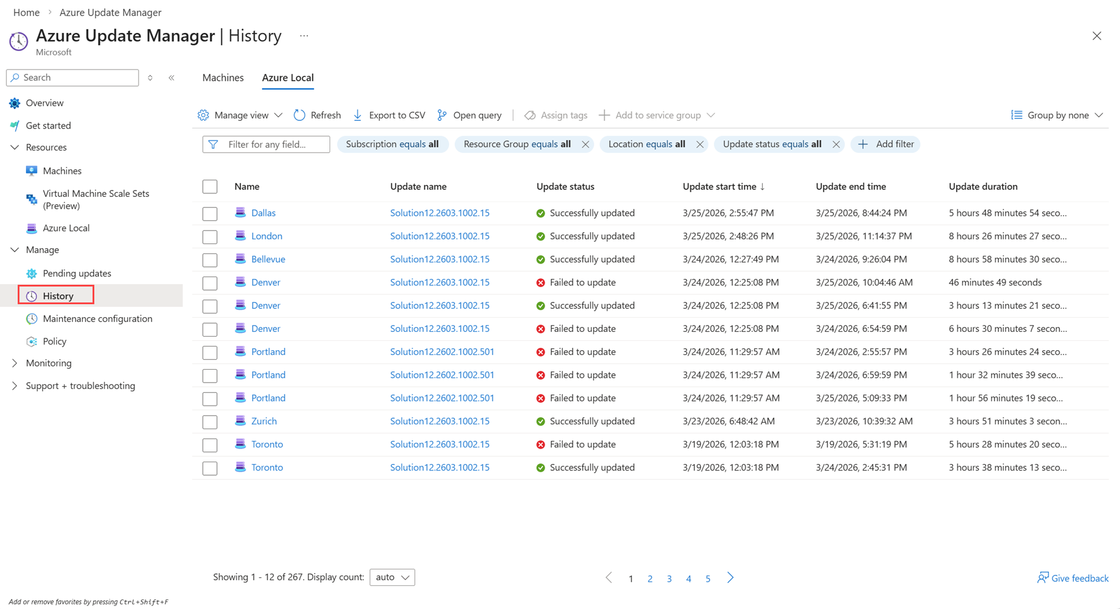Expand the Monitoring section
The height and width of the screenshot is (609, 1120).
click(15, 363)
